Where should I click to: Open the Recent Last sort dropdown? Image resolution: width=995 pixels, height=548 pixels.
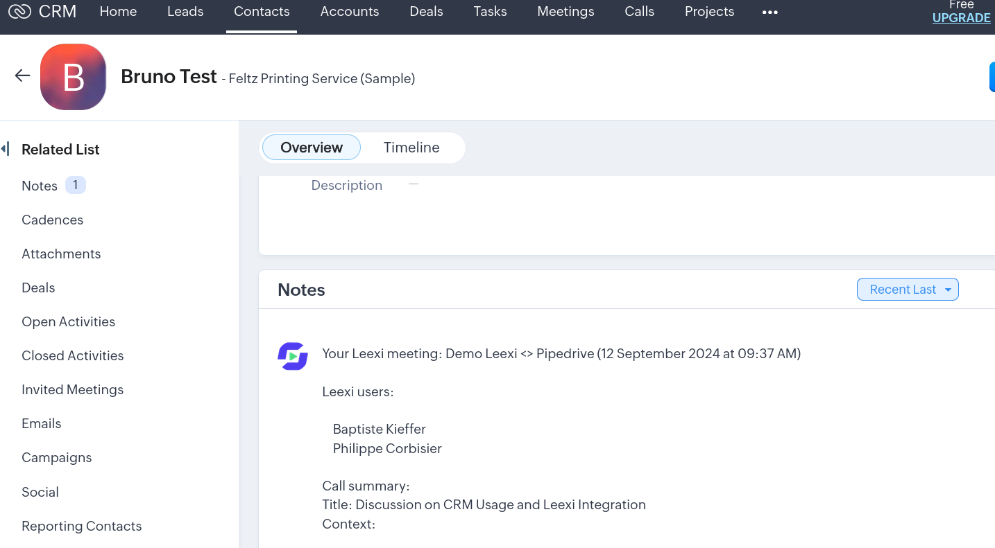click(908, 290)
